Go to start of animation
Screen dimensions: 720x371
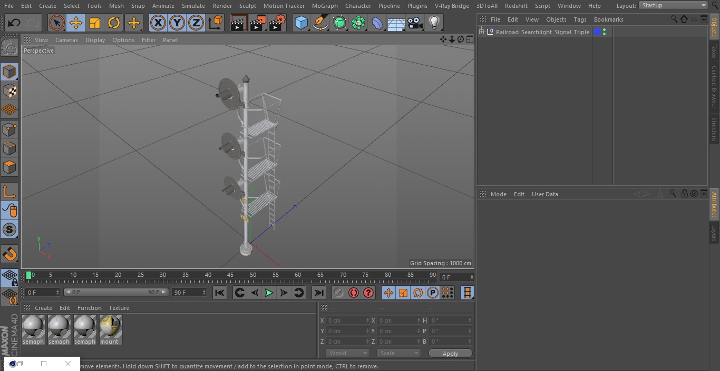point(220,293)
